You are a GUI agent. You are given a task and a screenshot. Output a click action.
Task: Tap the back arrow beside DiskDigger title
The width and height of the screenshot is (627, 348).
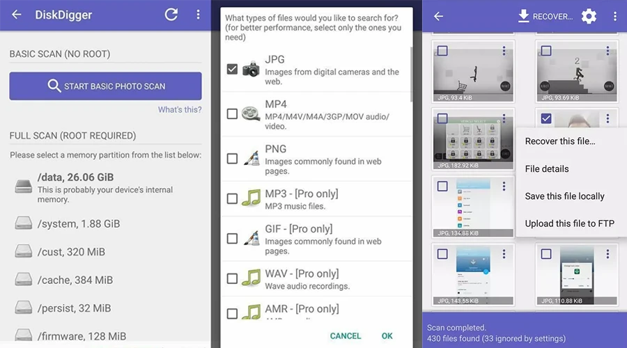[17, 15]
